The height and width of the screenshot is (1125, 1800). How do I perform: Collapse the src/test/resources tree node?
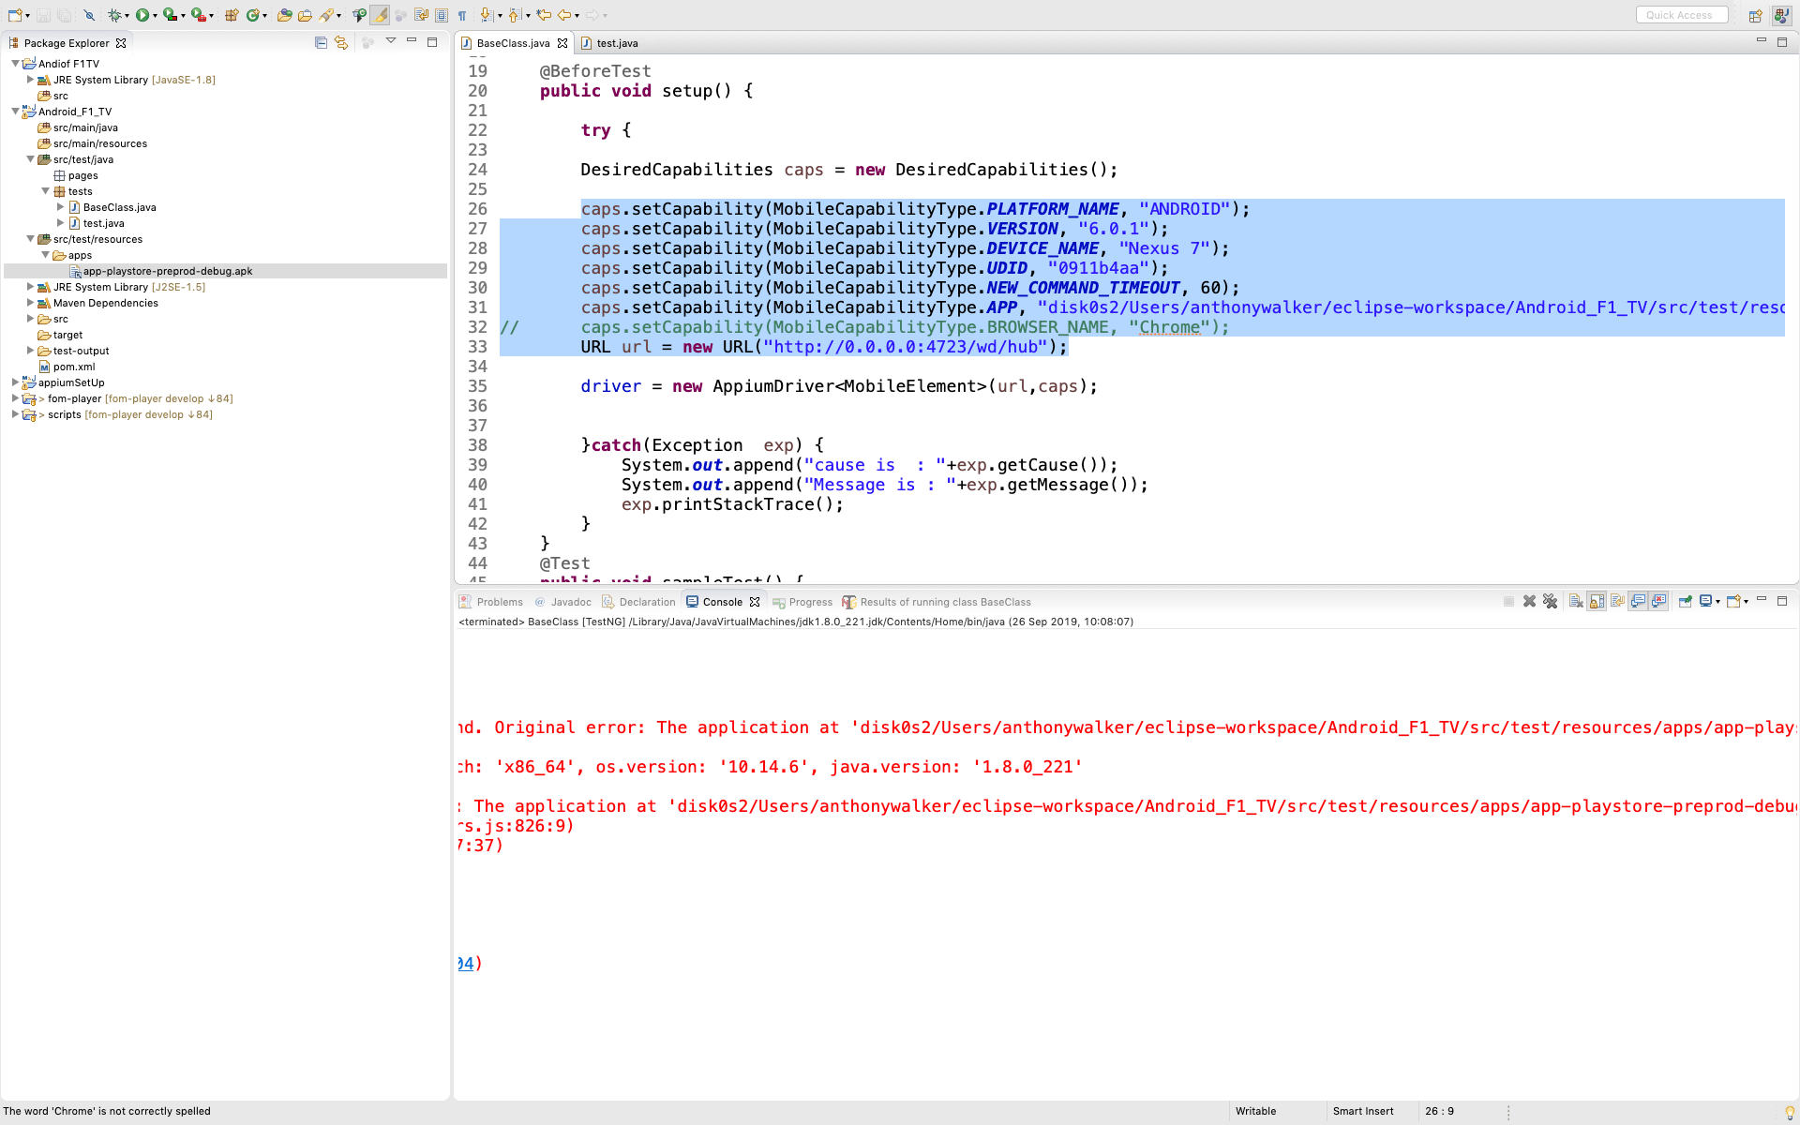coord(31,239)
